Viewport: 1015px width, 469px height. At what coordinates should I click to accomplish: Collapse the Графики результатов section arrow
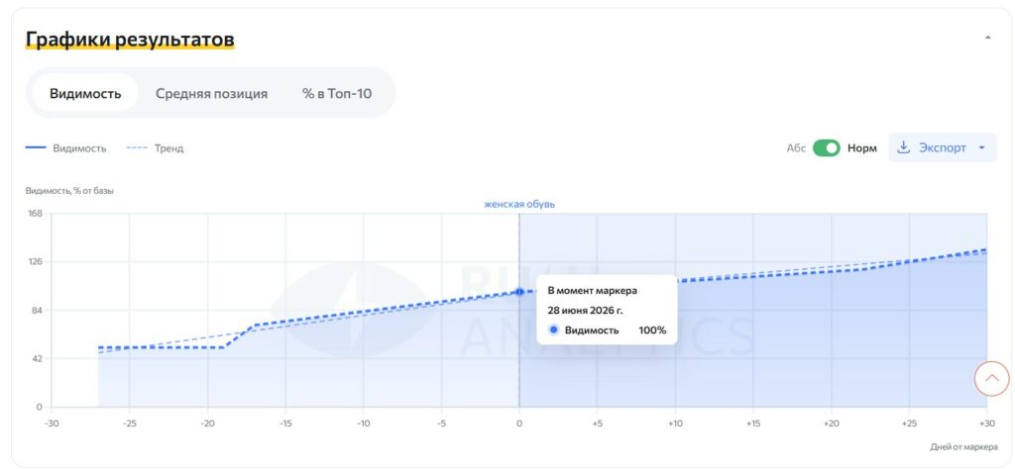pos(988,38)
